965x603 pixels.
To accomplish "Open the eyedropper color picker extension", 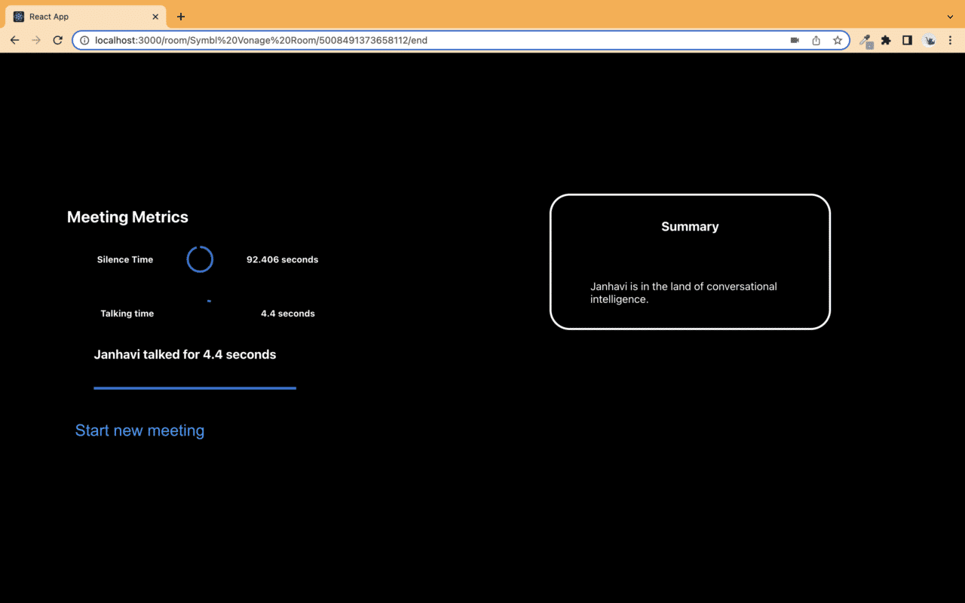I will pyautogui.click(x=865, y=41).
